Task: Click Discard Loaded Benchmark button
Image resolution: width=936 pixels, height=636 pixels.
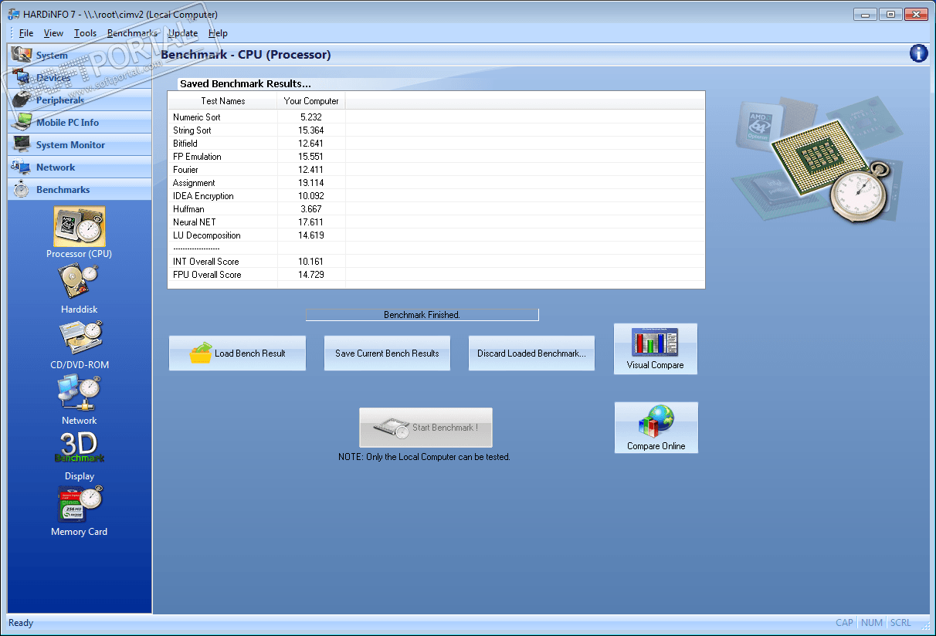Action: 531,353
